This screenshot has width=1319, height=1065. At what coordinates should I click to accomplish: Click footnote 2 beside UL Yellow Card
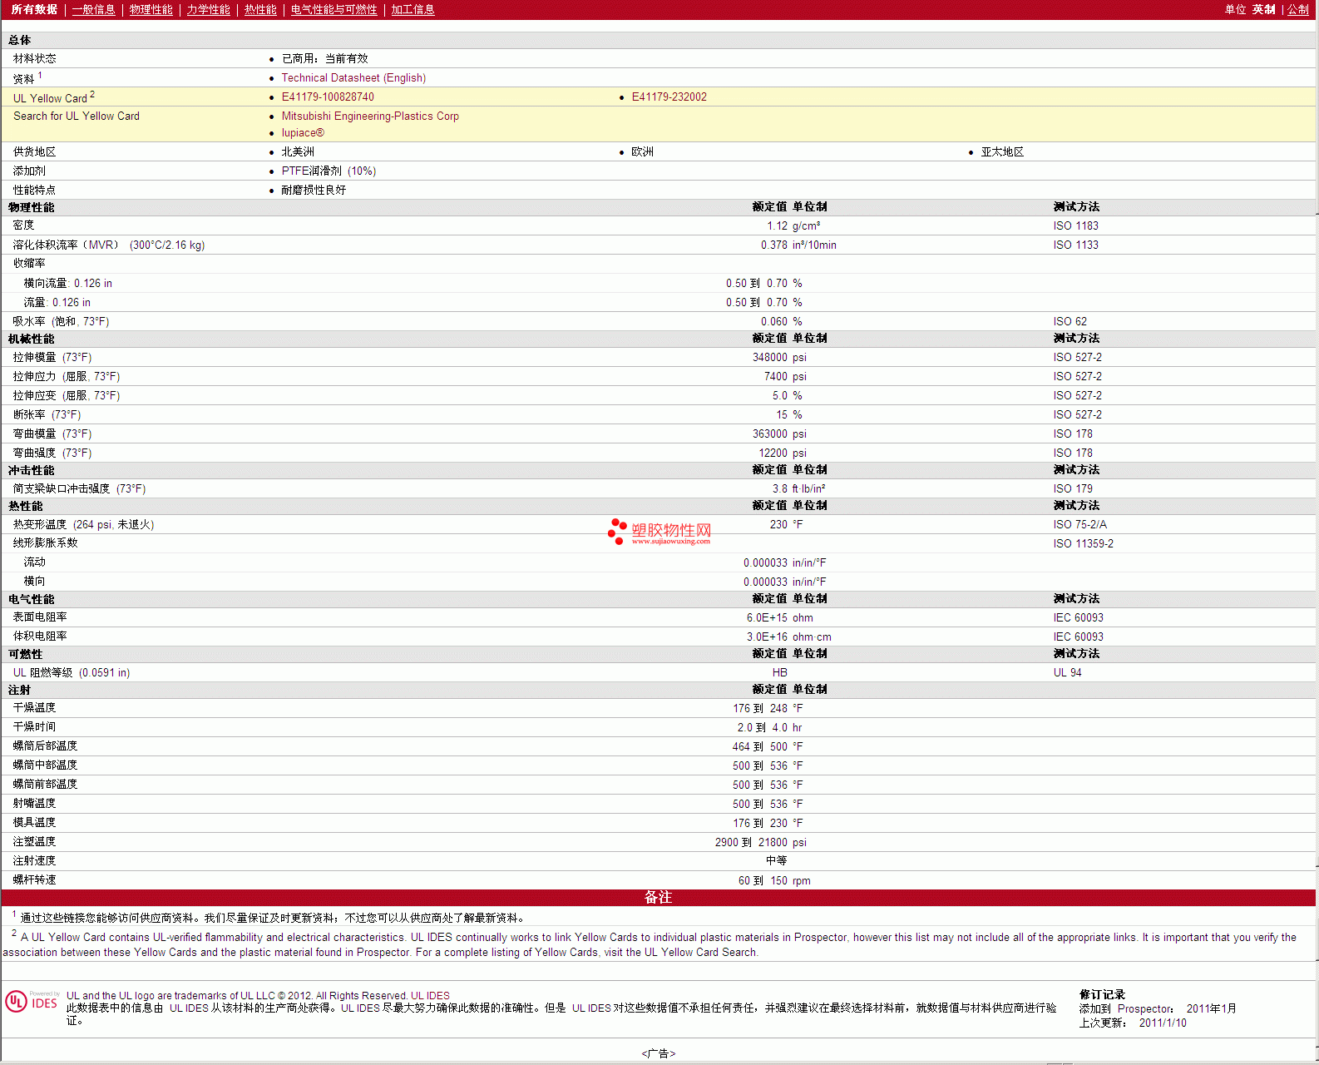(92, 95)
